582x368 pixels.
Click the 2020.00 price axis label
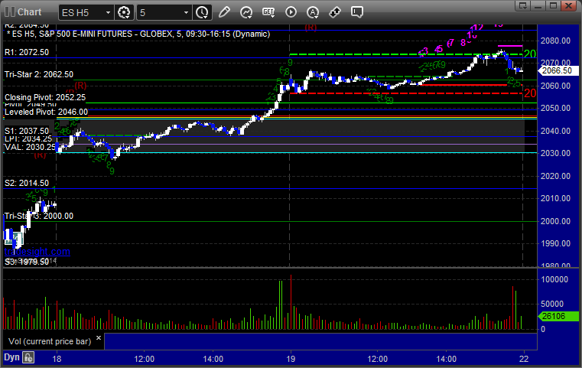(556, 176)
